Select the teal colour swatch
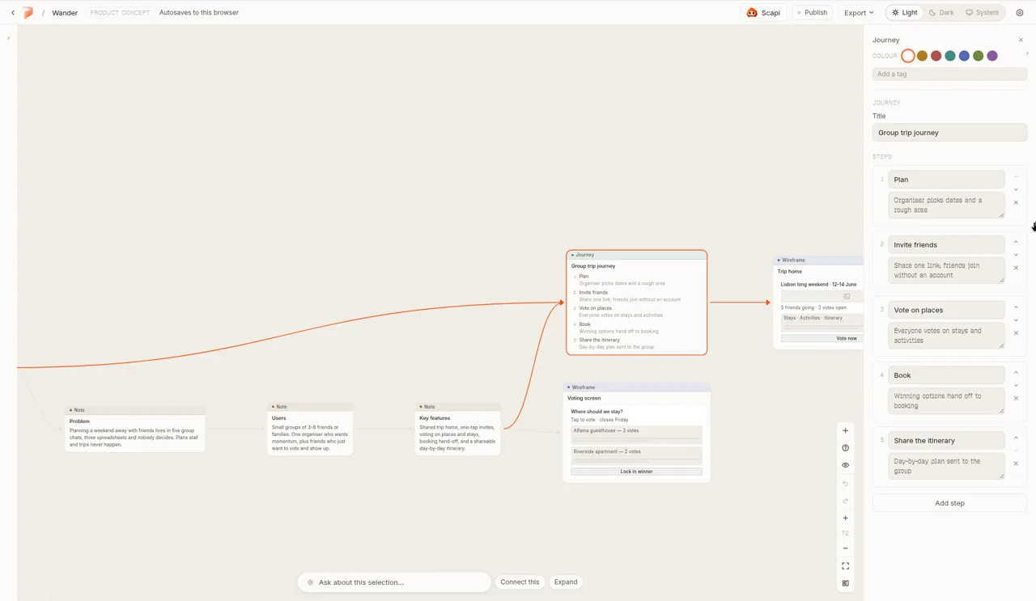Viewport: 1036px width, 601px height. pos(950,56)
